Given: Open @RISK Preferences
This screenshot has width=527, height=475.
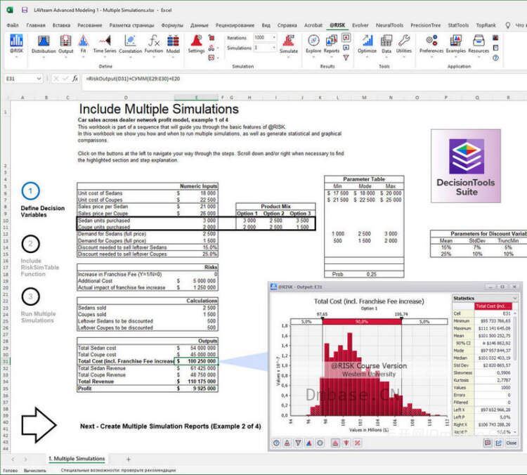Looking at the screenshot, I should 431,45.
